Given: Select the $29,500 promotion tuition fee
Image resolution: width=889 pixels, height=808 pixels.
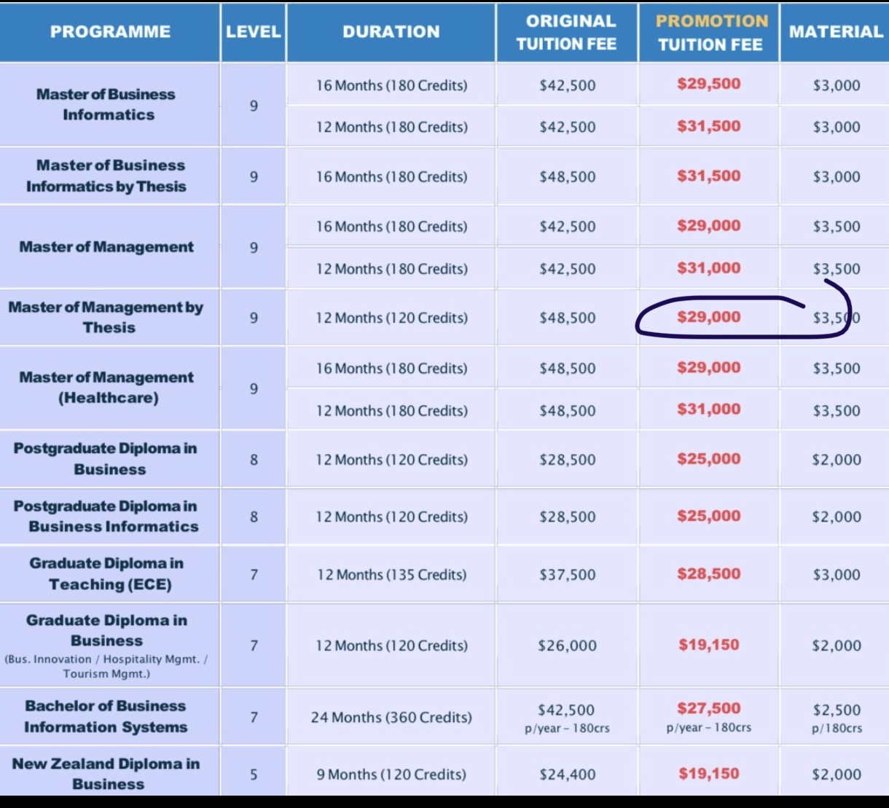Looking at the screenshot, I should point(708,84).
